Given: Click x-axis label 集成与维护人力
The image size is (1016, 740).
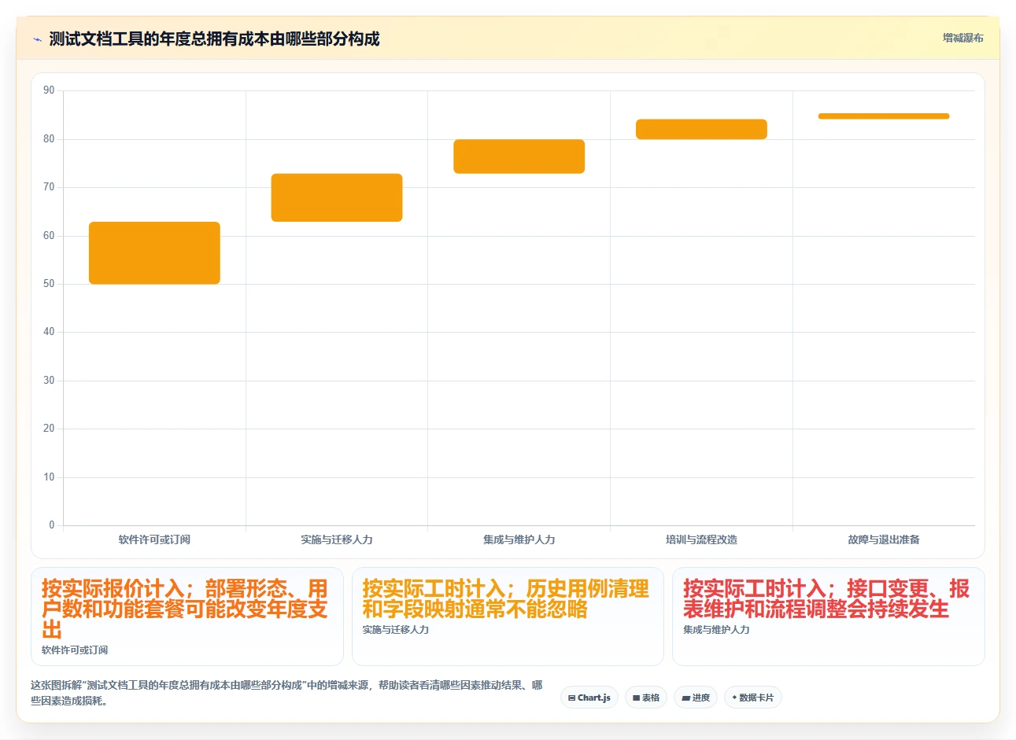Looking at the screenshot, I should (519, 539).
